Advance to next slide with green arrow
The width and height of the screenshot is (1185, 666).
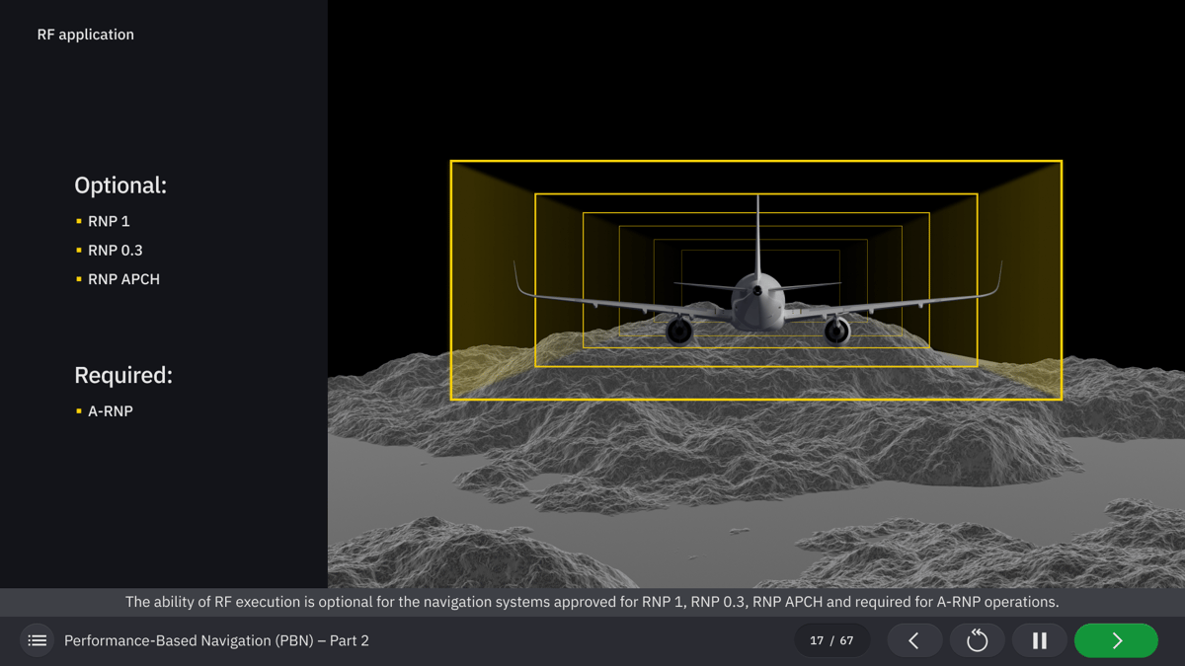coord(1116,639)
